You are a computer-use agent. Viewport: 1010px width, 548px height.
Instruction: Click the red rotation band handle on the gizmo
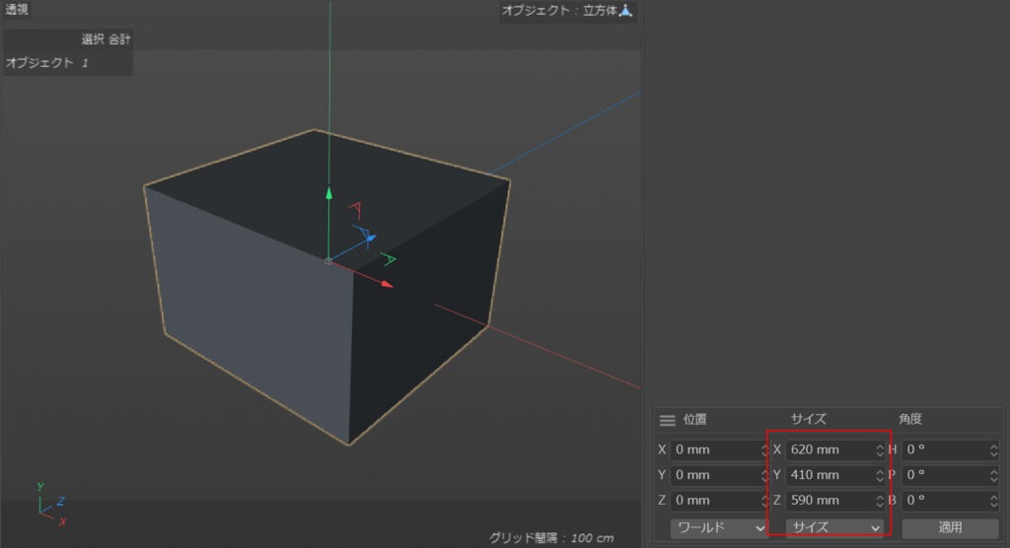tap(355, 209)
